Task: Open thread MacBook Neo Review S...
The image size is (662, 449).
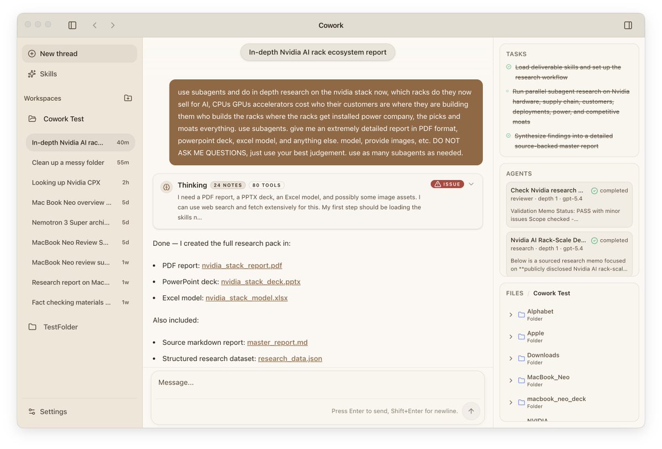Action: pyautogui.click(x=81, y=242)
